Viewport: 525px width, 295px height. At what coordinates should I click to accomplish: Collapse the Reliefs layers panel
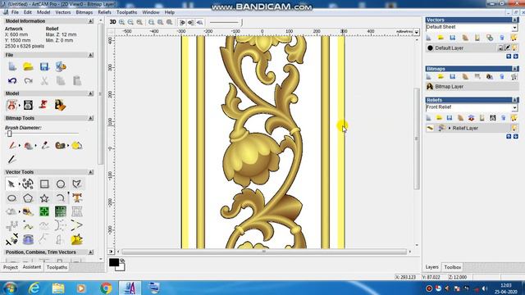tap(515, 100)
